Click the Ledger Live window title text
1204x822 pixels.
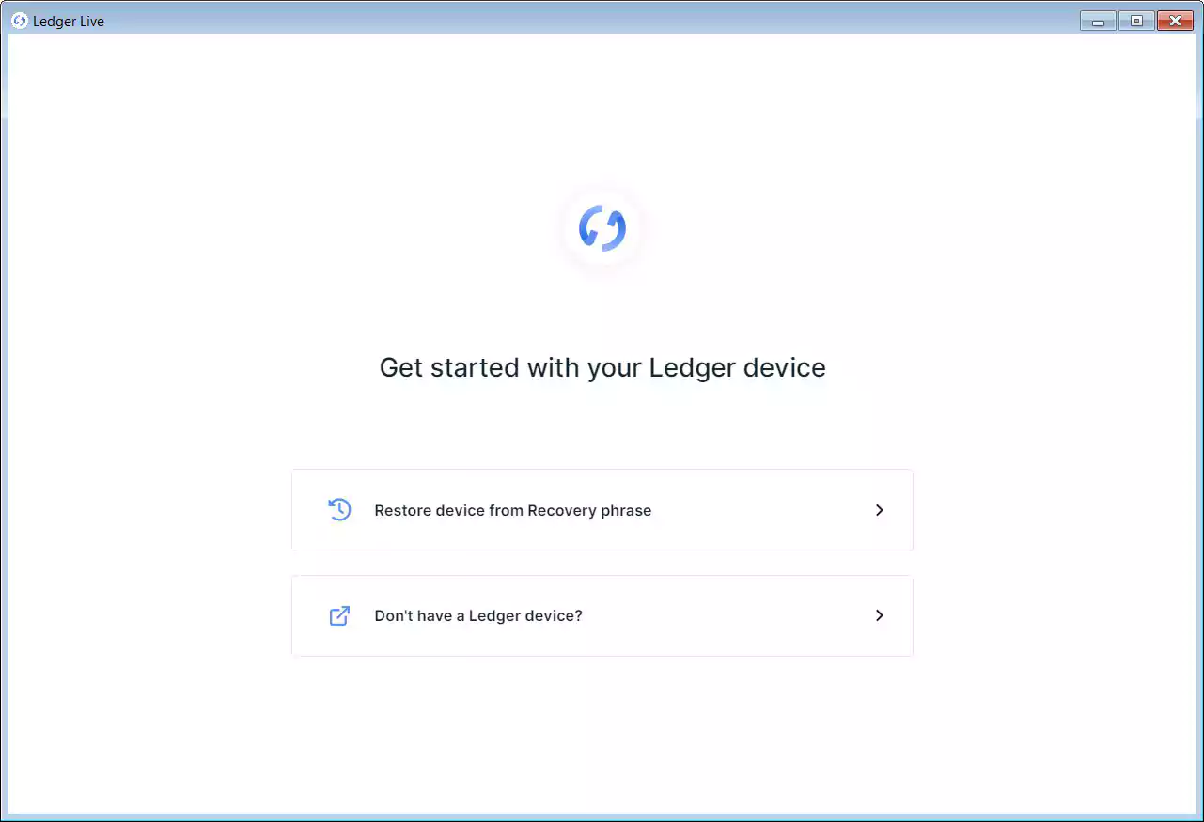(69, 21)
